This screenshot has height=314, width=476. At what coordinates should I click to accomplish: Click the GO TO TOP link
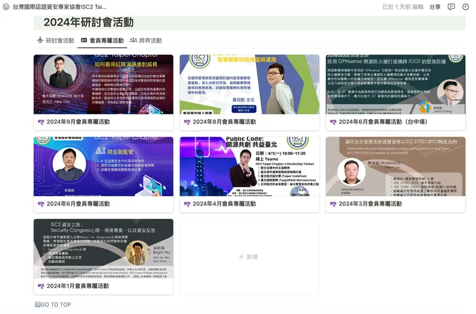[56, 304]
